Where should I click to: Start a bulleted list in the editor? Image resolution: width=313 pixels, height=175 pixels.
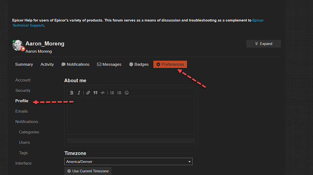112,93
